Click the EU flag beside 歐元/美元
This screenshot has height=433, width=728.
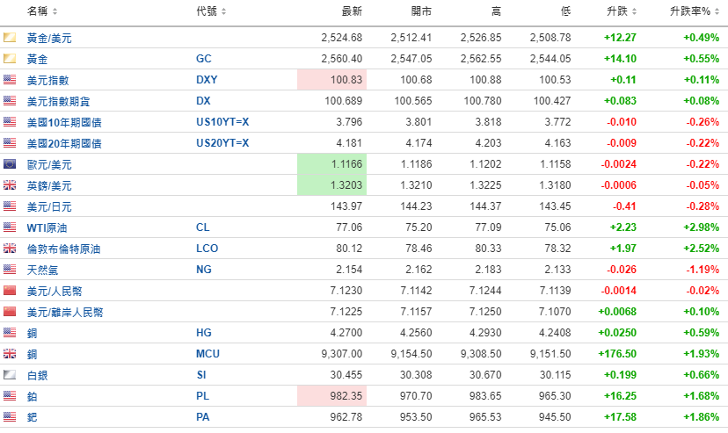[x=11, y=164]
